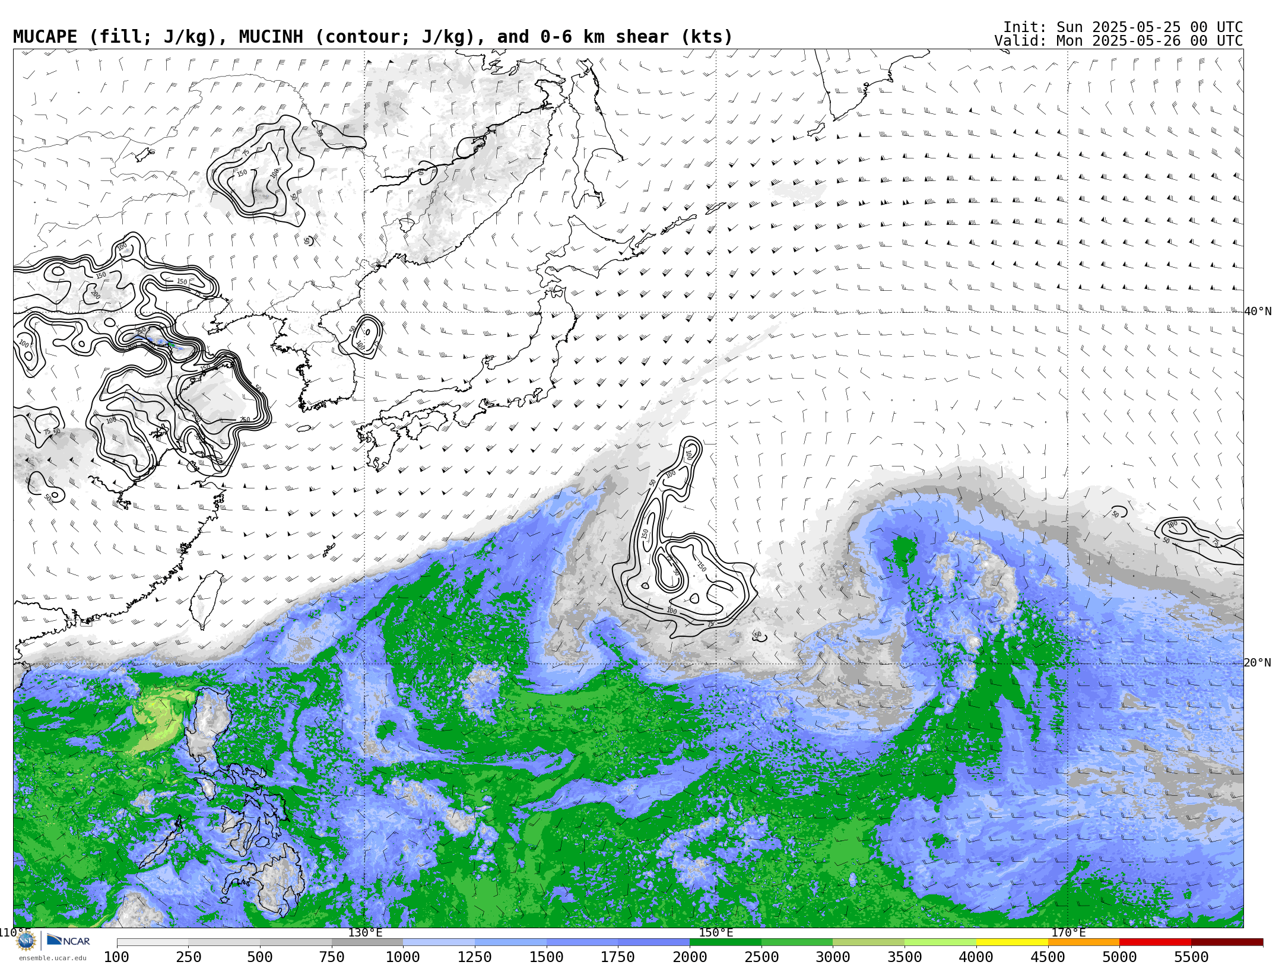Image resolution: width=1282 pixels, height=965 pixels.
Task: Click the colorbar tick label 2000
Action: [690, 957]
